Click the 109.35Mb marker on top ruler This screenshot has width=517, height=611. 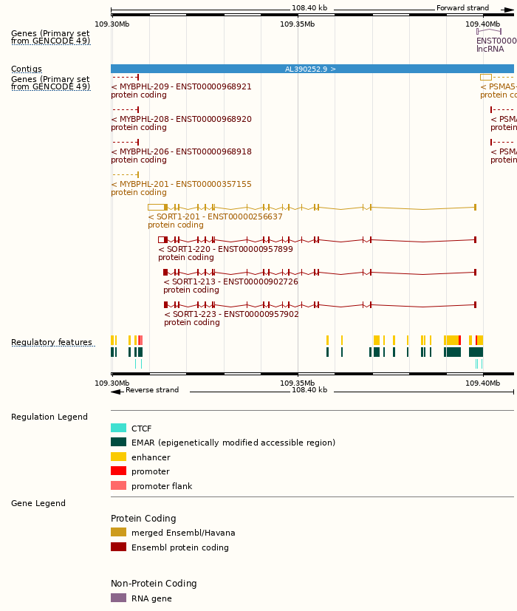click(x=297, y=24)
